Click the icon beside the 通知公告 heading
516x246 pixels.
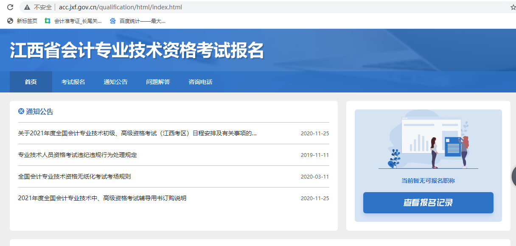pos(21,112)
